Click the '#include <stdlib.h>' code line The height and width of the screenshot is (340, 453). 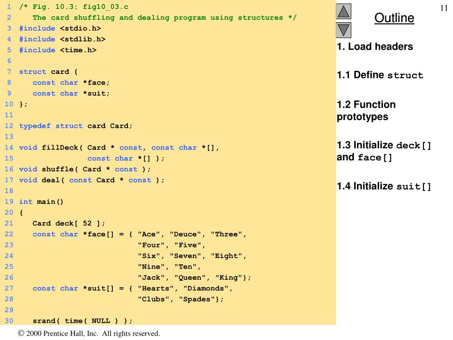[x=62, y=39]
